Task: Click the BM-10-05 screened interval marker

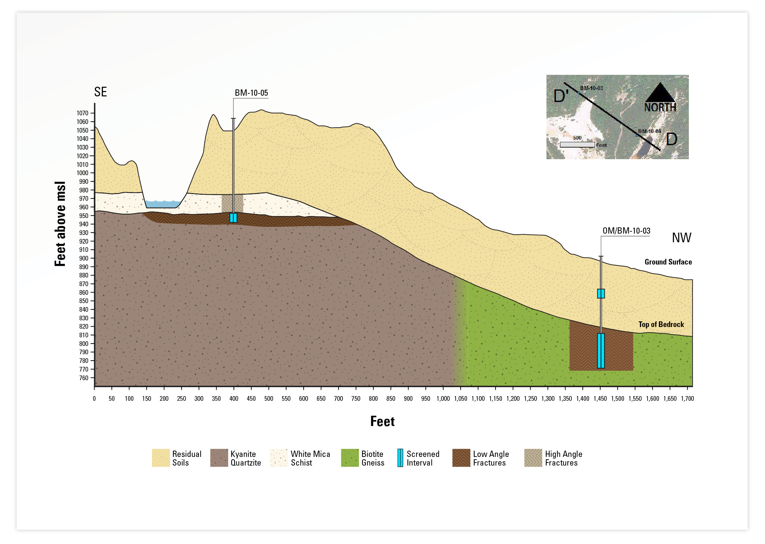Action: click(233, 218)
